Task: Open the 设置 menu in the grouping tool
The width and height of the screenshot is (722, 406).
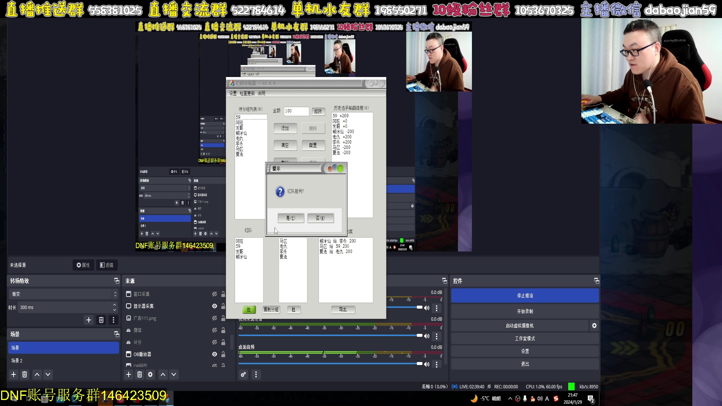Action: tap(233, 93)
